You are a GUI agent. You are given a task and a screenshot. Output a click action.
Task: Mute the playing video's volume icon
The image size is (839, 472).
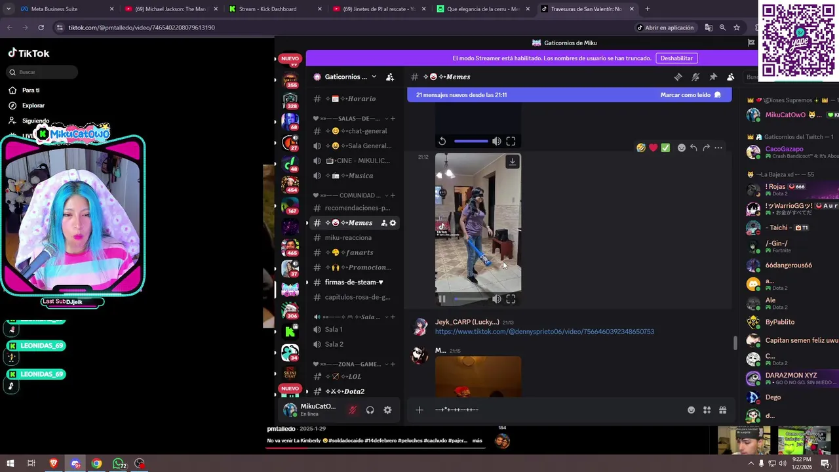point(497,299)
